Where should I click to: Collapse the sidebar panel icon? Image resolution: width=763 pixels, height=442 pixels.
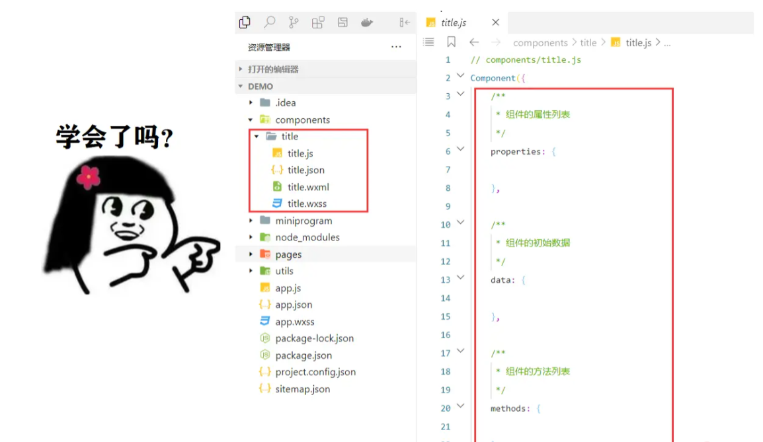tap(405, 22)
